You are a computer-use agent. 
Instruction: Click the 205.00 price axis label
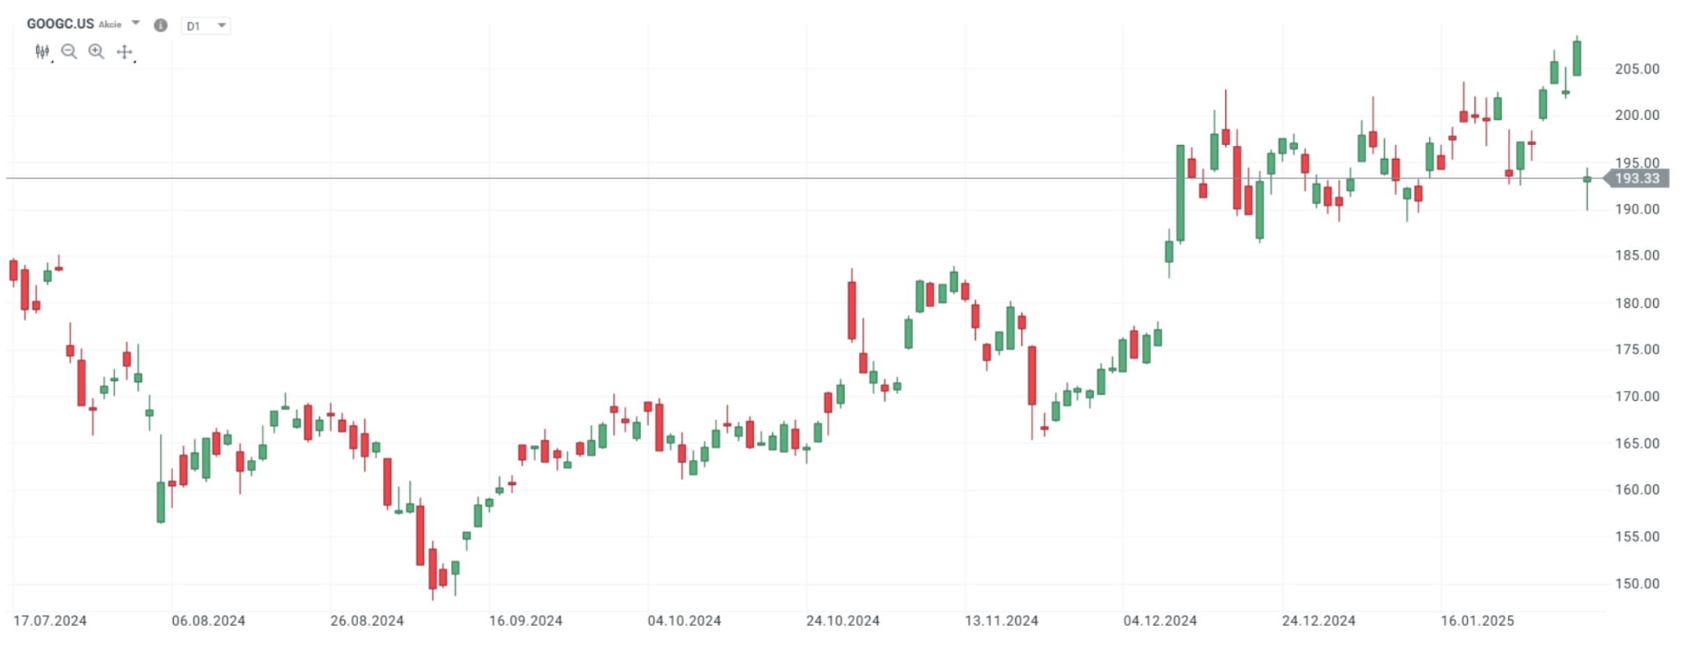tap(1637, 69)
